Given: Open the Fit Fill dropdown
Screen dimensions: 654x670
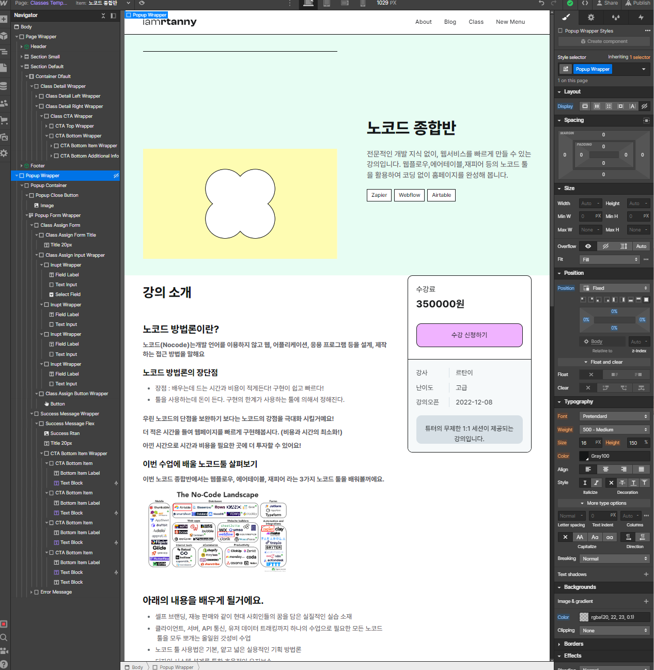Looking at the screenshot, I should click(610, 259).
